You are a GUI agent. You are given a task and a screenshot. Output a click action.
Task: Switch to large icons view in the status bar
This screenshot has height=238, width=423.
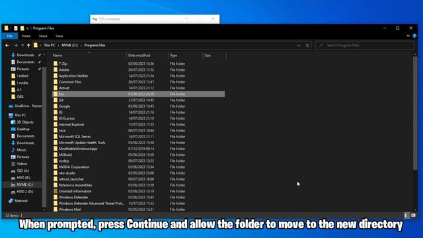413,216
